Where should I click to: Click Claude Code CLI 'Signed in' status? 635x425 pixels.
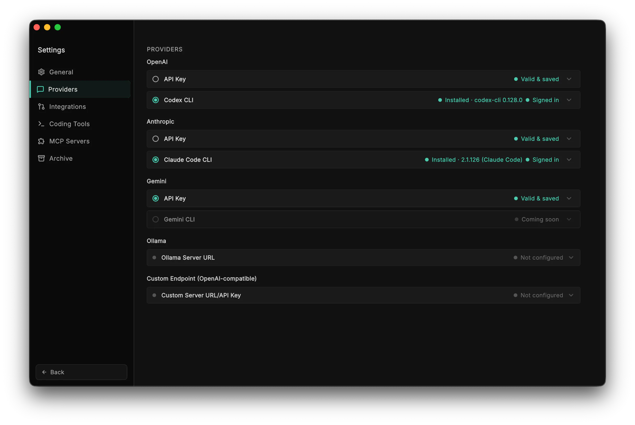543,160
